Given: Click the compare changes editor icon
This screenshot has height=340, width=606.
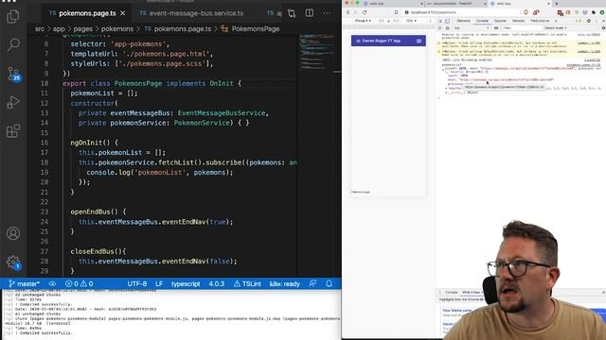Looking at the screenshot, I should coord(292,13).
